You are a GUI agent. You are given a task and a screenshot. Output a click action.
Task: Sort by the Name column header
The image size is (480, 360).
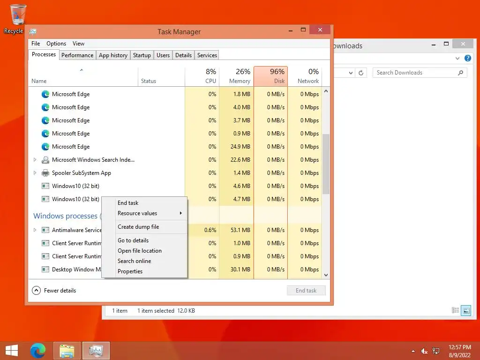click(x=83, y=76)
